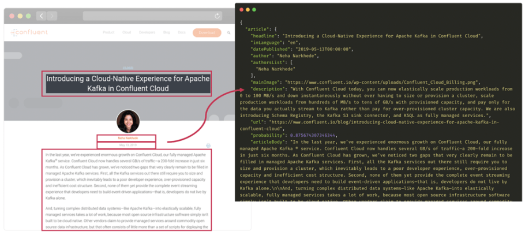Click the orange Download button
The width and height of the screenshot is (525, 235).
(x=207, y=32)
